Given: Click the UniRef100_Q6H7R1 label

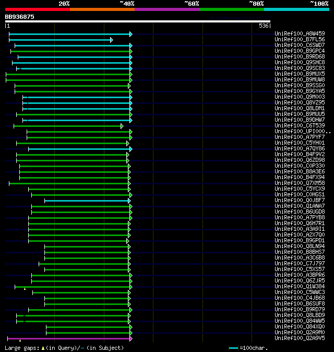Looking at the screenshot, I should pos(300,224).
